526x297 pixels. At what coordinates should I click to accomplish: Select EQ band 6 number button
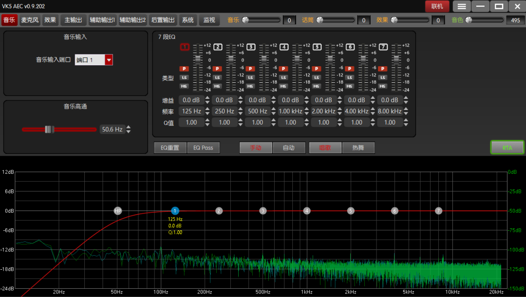pyautogui.click(x=350, y=47)
